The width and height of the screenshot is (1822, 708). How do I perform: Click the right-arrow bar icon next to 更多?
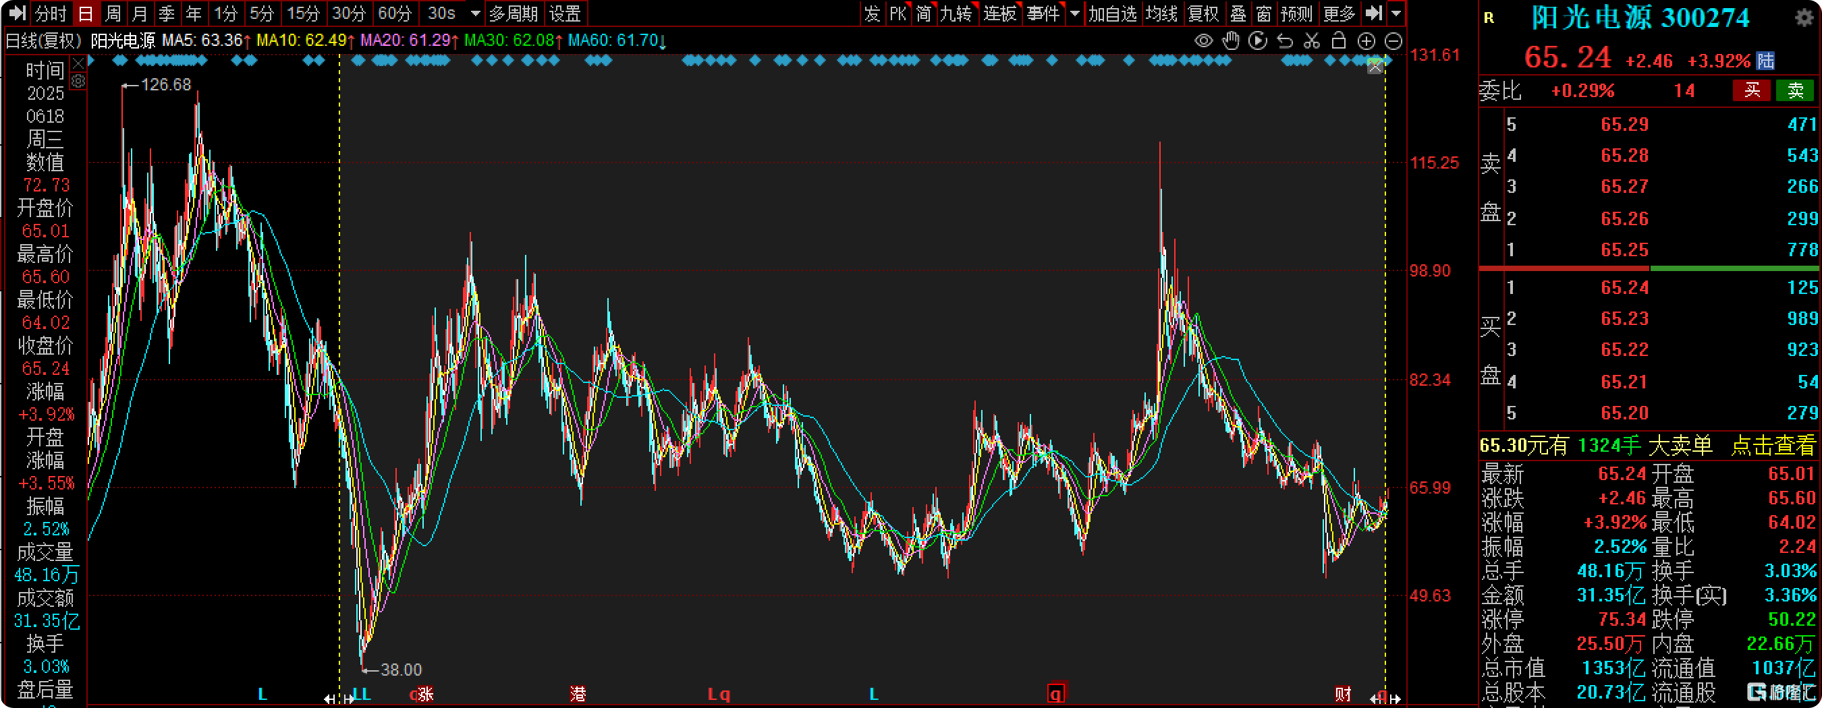(1373, 13)
